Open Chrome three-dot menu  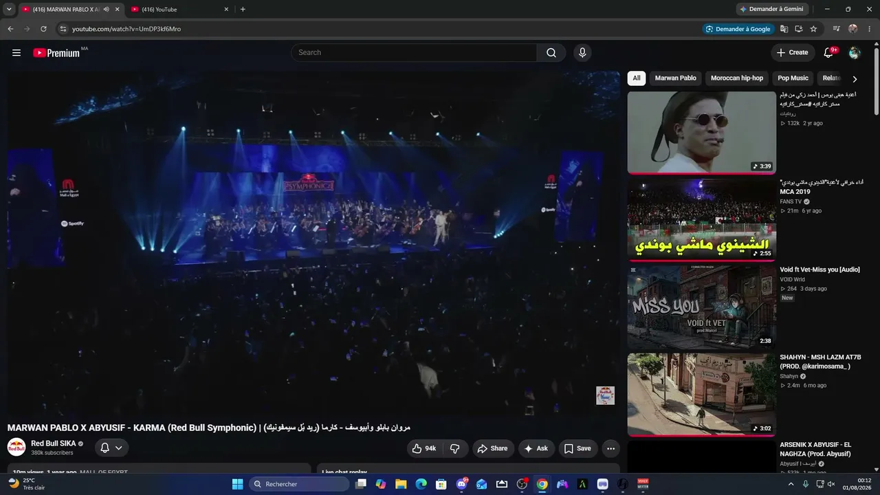[869, 29]
